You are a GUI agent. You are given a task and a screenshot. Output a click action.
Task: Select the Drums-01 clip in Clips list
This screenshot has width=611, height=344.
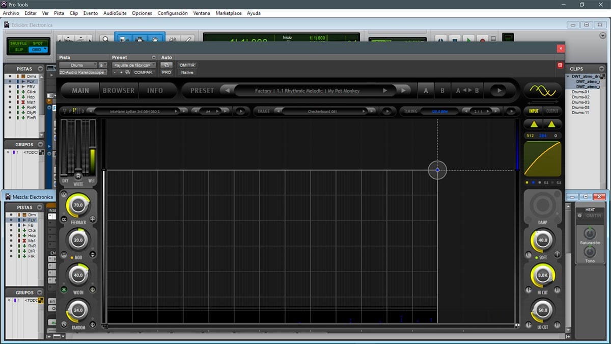coord(580,92)
